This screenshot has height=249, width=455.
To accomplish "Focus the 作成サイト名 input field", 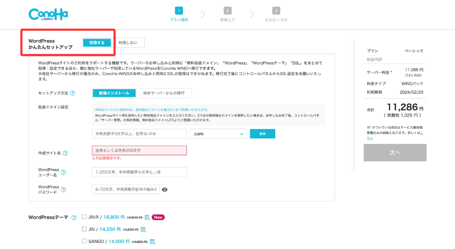I will click(139, 150).
